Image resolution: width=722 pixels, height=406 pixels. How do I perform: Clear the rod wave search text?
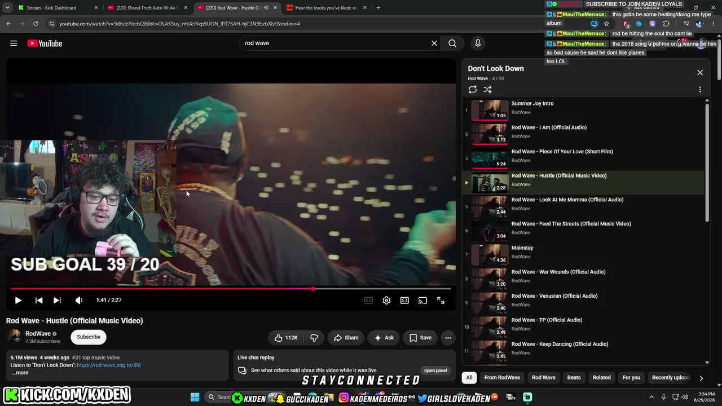point(434,43)
